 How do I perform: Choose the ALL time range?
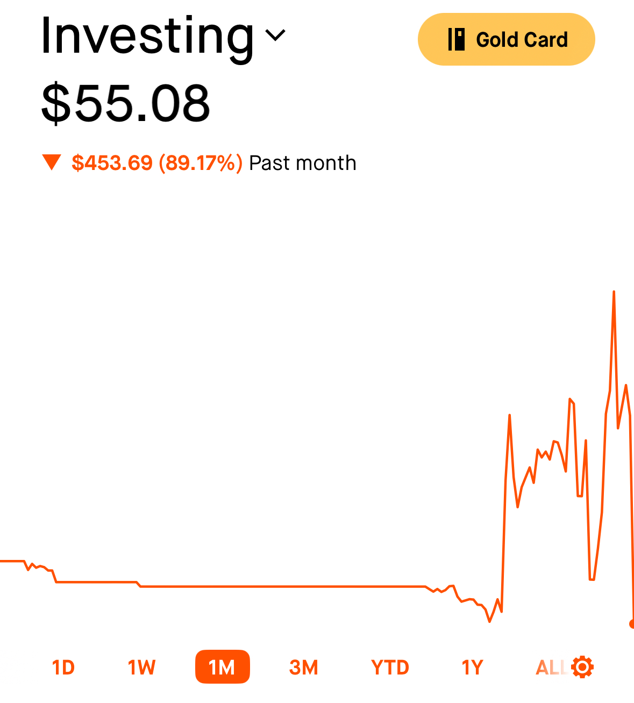[551, 668]
